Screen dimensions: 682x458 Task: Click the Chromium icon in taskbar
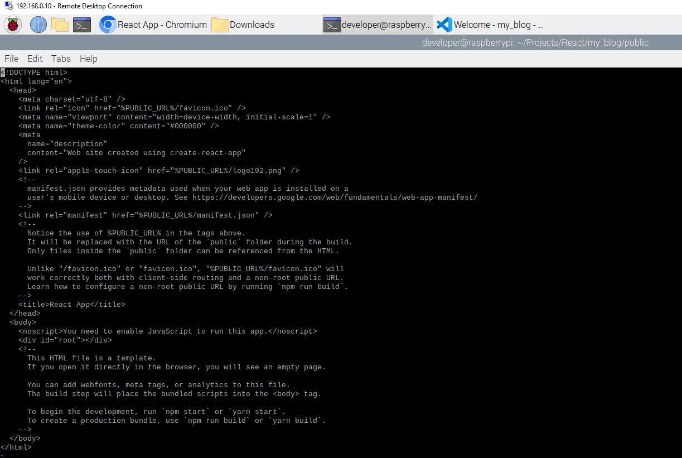coord(108,25)
